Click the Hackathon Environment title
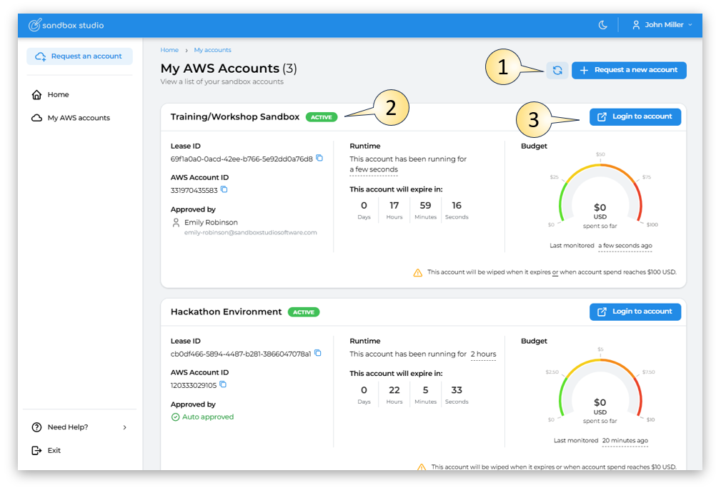Viewport: 726px width, 488px height. point(226,312)
